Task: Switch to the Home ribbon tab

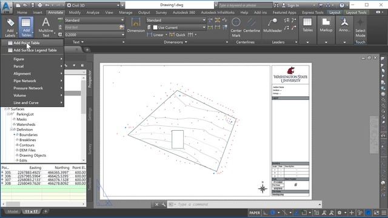Action: [22, 12]
